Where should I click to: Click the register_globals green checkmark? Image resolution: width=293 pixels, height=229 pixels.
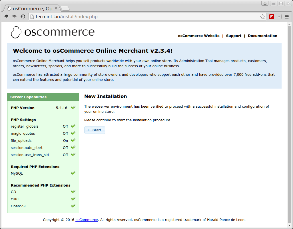pos(73,126)
